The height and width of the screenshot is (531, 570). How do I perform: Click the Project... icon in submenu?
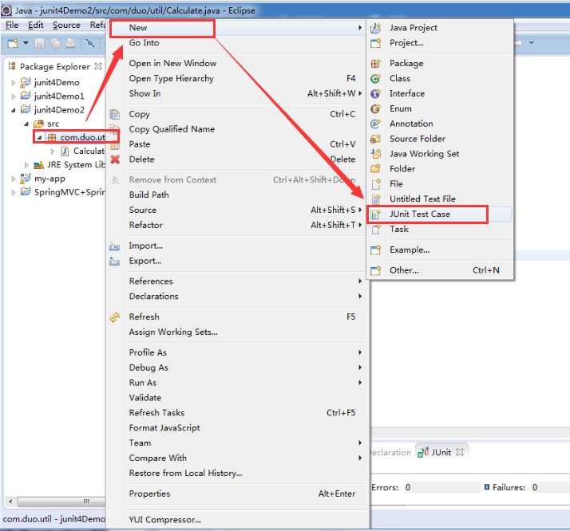coord(375,43)
